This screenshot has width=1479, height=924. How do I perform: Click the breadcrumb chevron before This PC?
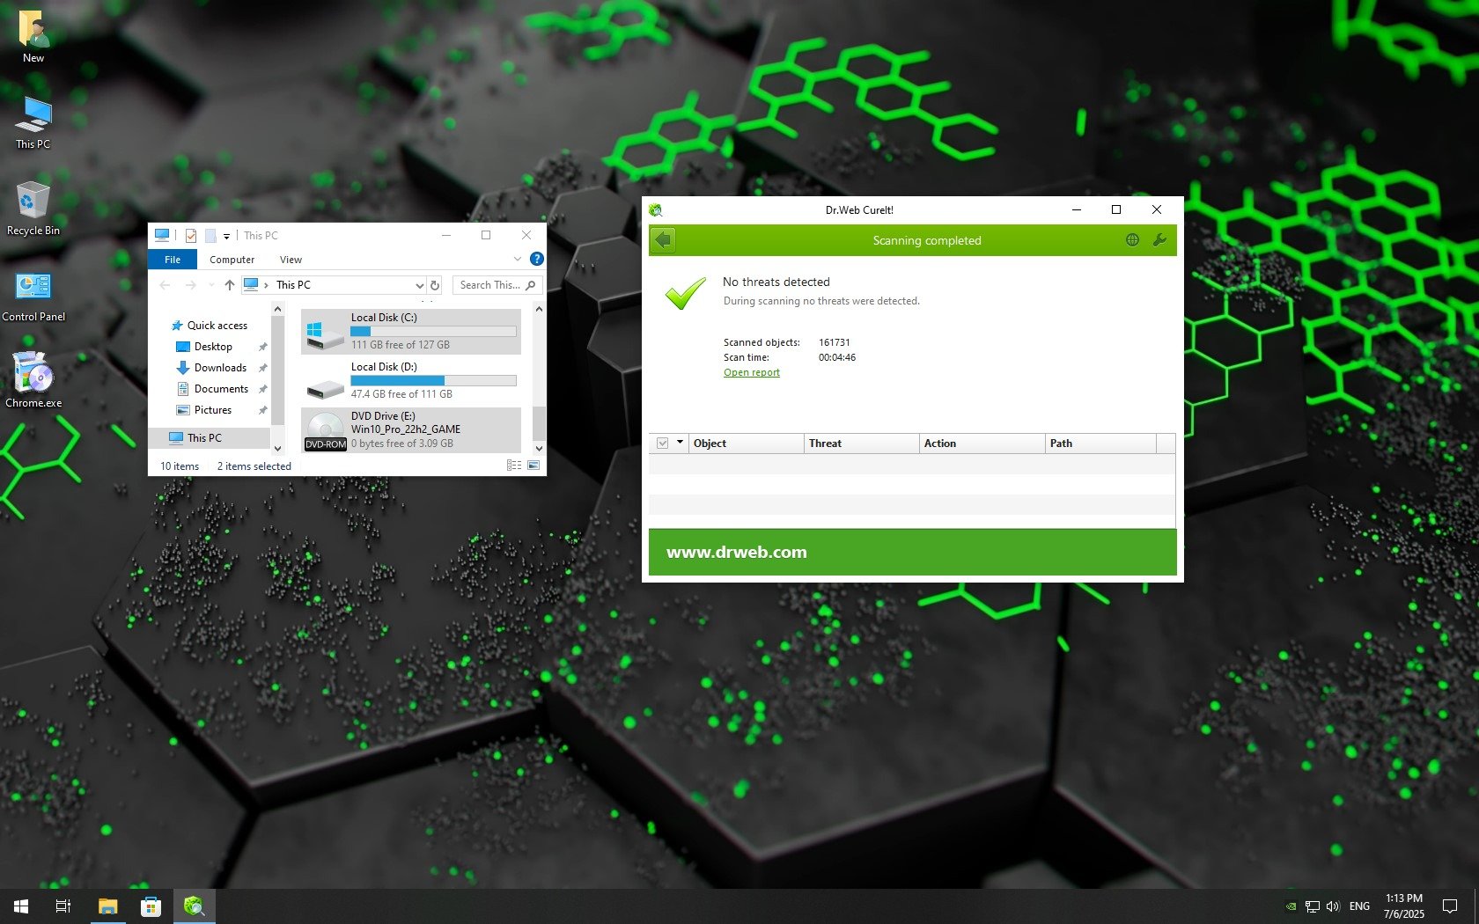point(266,285)
